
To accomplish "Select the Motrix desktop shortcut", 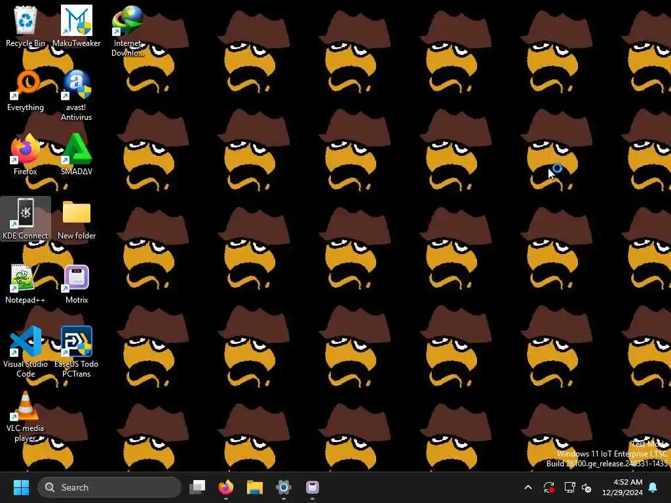I will (x=77, y=283).
